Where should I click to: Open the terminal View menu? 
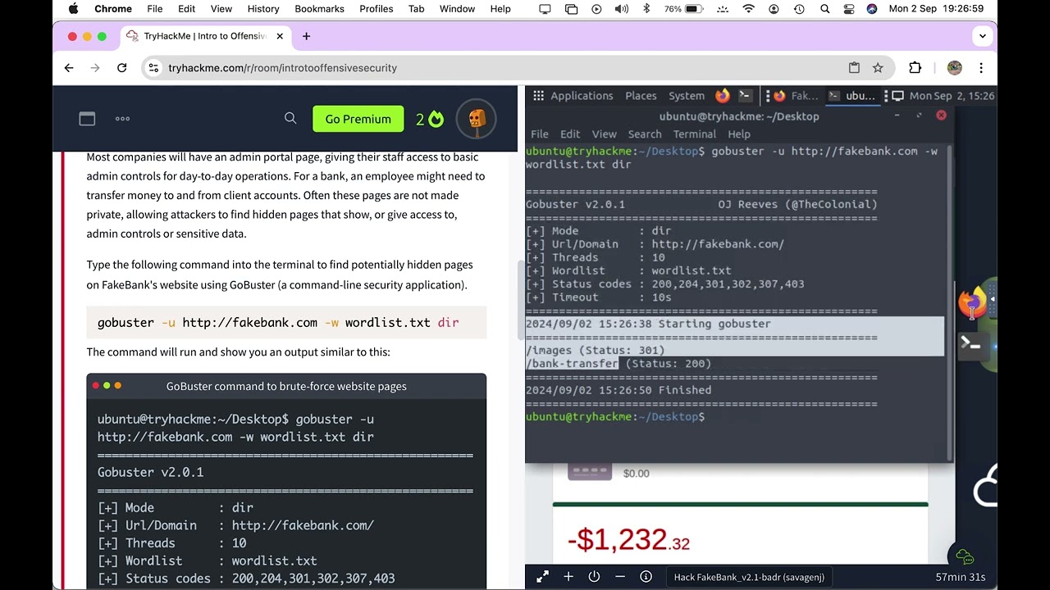click(x=604, y=134)
